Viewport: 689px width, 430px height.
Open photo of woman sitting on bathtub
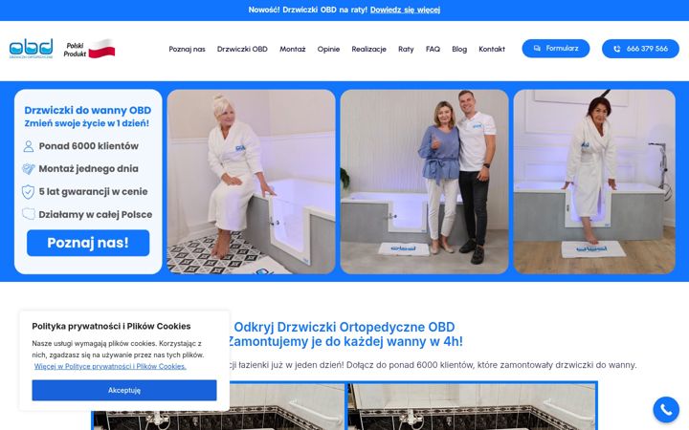coord(251,182)
